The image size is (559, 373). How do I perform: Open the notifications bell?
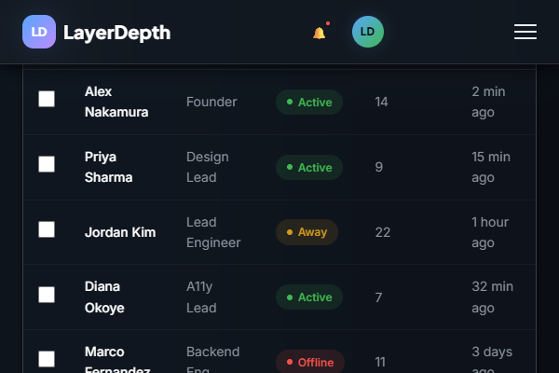click(x=320, y=33)
